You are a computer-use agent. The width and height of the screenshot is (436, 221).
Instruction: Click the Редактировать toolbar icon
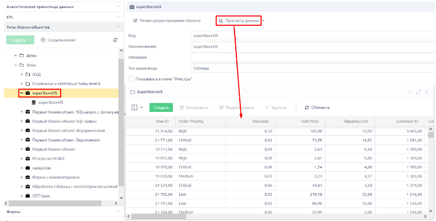(221, 107)
